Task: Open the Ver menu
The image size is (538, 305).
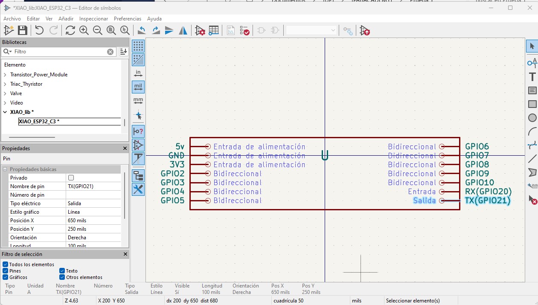Action: (49, 19)
